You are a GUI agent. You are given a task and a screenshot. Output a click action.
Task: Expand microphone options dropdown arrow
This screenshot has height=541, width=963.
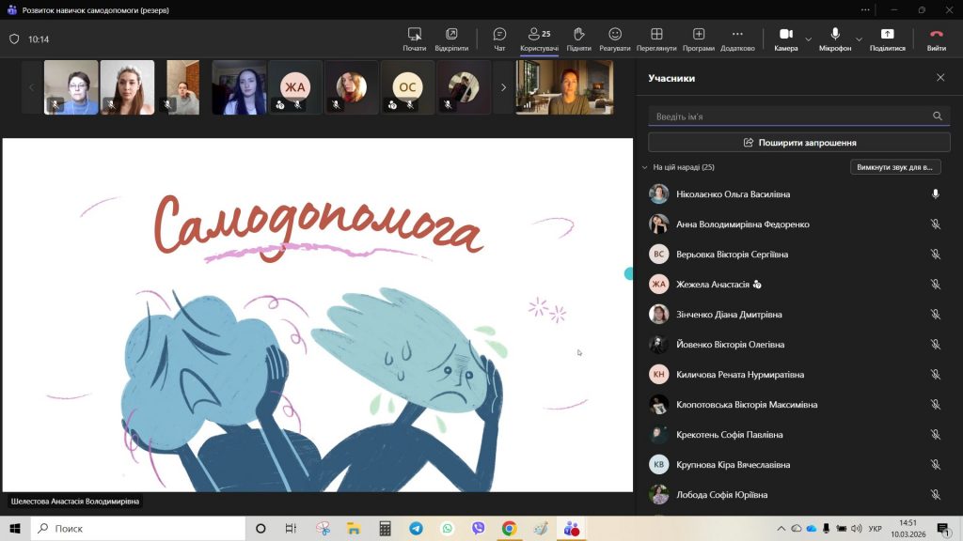tap(859, 39)
